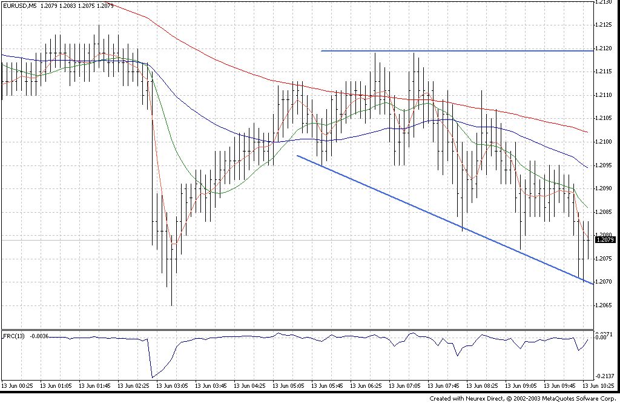Click the 1.2075 price axis label
620x403 pixels.
click(x=604, y=259)
